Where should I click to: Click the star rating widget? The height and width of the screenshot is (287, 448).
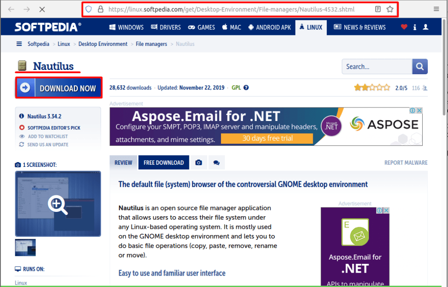[372, 87]
